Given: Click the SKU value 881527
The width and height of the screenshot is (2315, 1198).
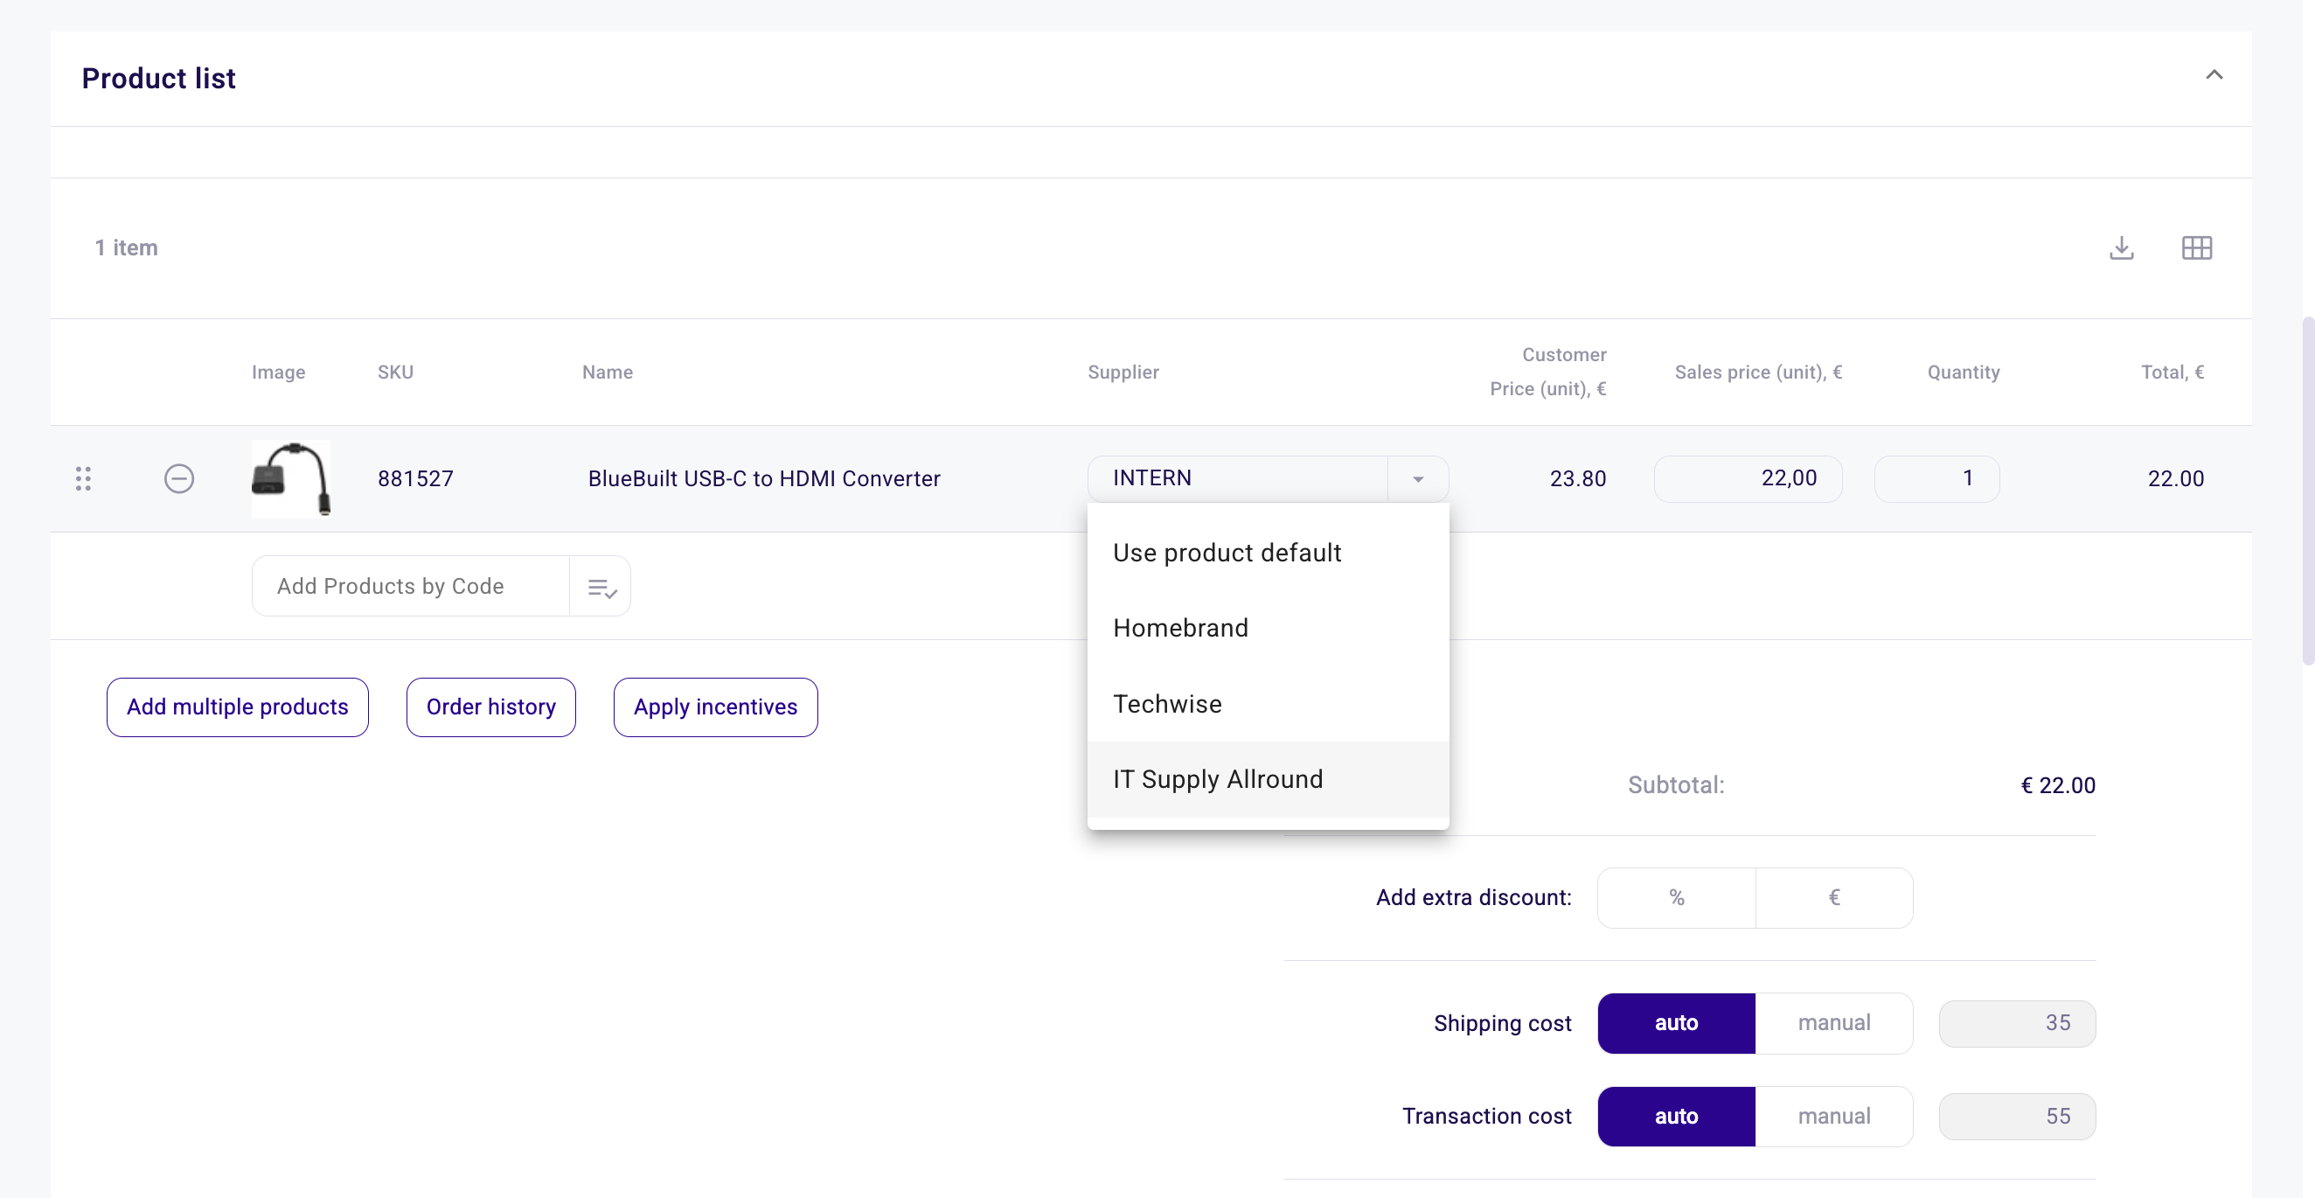Looking at the screenshot, I should tap(415, 478).
